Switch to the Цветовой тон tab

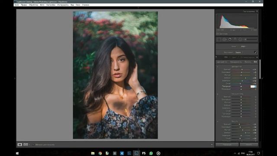222,62
